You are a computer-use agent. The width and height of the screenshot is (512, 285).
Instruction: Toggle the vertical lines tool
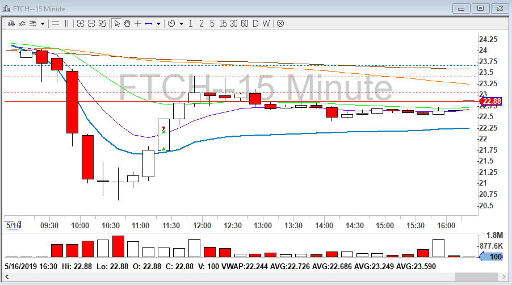pos(66,23)
